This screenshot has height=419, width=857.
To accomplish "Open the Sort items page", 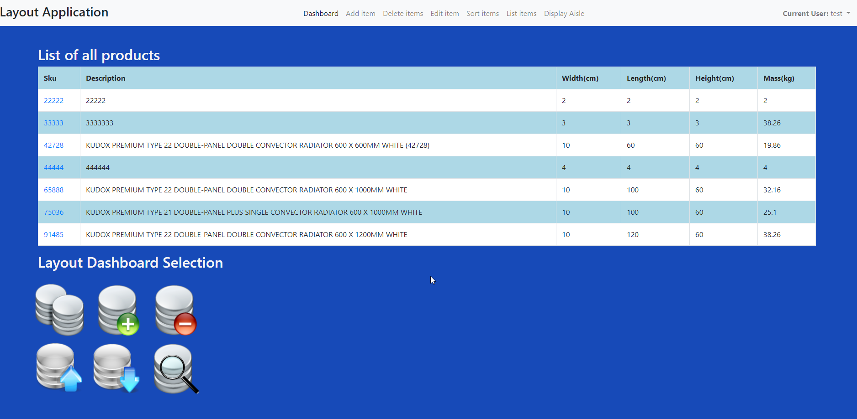I will click(x=482, y=14).
